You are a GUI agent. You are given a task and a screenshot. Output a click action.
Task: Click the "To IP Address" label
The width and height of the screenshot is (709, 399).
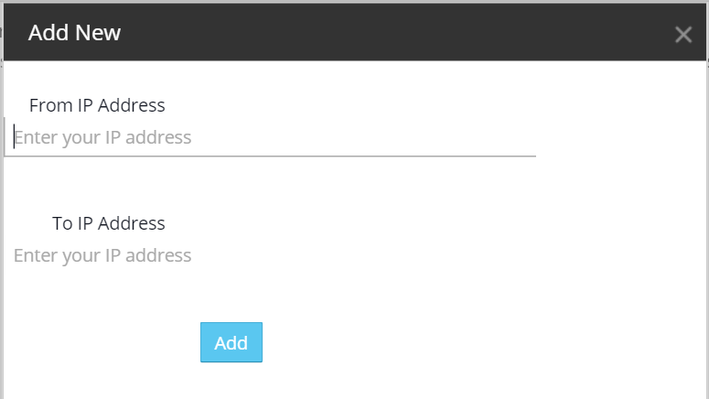(108, 223)
